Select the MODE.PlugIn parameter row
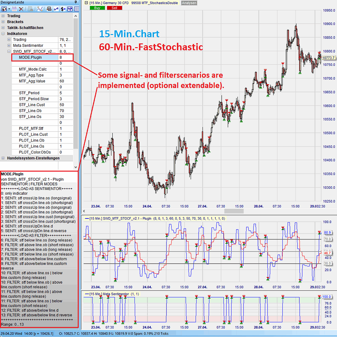Image resolution: width=337 pixels, height=337 pixels. coord(42,57)
